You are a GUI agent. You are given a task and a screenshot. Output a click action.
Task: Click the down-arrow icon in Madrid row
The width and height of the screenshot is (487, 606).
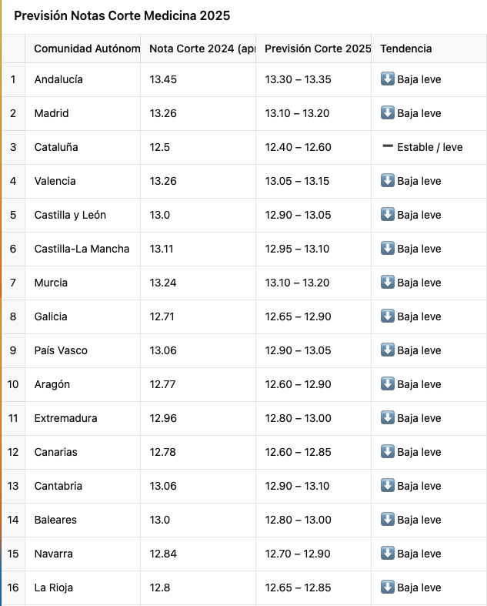(x=387, y=112)
